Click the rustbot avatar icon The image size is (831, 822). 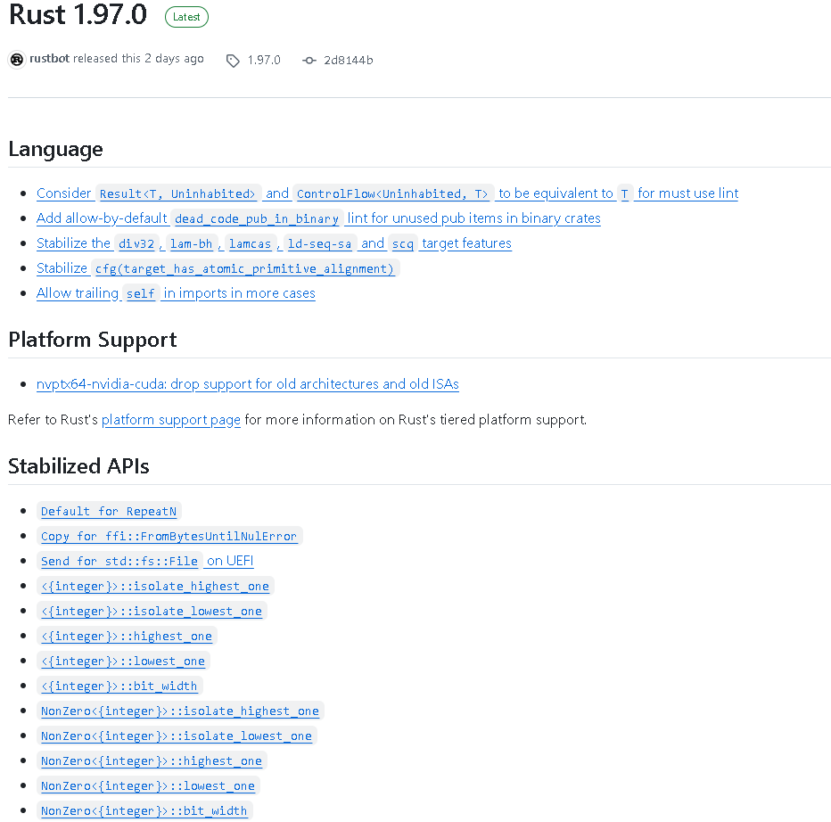tap(17, 60)
